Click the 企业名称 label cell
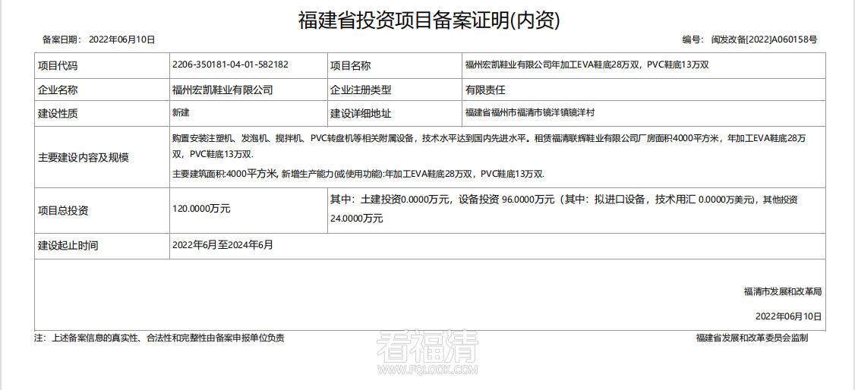 point(102,90)
